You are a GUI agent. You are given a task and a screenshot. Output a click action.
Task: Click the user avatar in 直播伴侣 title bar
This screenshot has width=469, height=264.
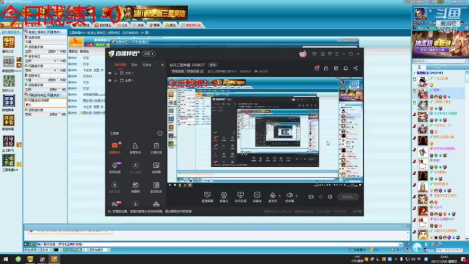(x=303, y=54)
